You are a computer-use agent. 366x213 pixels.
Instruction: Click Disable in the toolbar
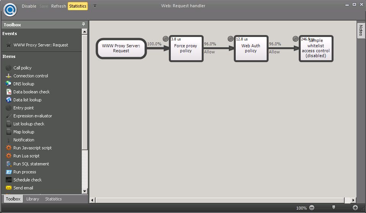[x=29, y=6]
